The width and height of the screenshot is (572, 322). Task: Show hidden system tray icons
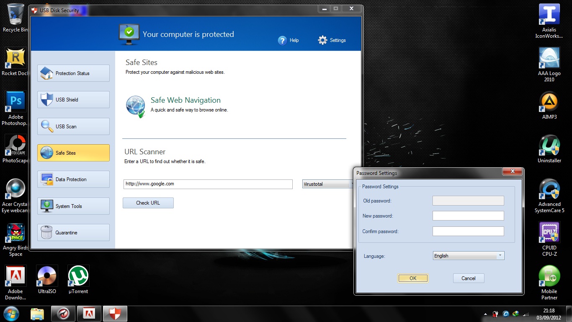[x=486, y=314]
